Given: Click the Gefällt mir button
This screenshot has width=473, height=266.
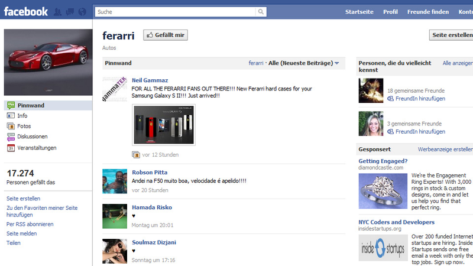Looking at the screenshot, I should click(x=166, y=35).
